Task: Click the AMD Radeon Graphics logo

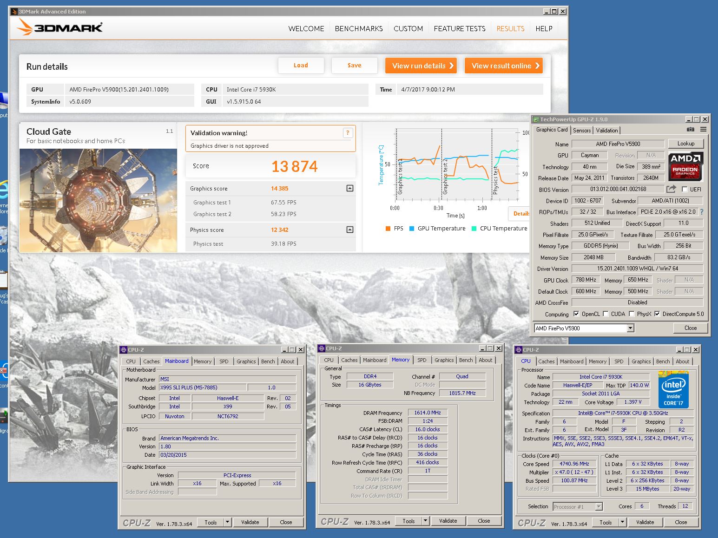Action: (685, 166)
